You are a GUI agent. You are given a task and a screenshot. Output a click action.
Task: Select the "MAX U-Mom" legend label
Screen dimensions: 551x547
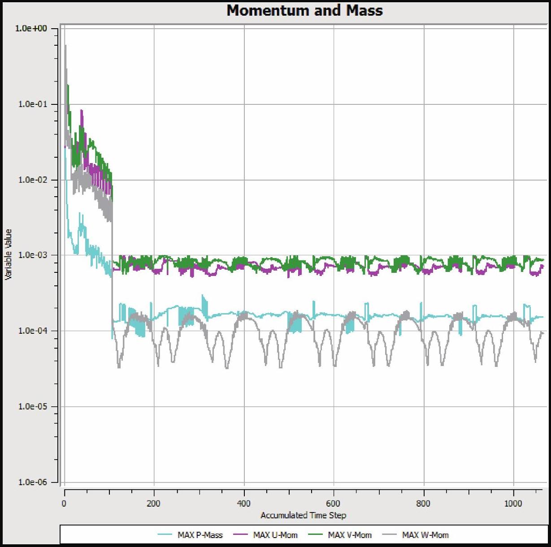click(x=275, y=534)
